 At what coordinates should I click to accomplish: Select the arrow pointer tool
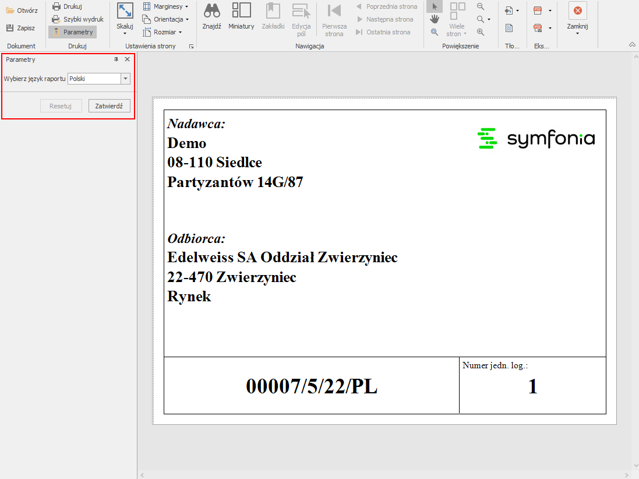(x=435, y=6)
